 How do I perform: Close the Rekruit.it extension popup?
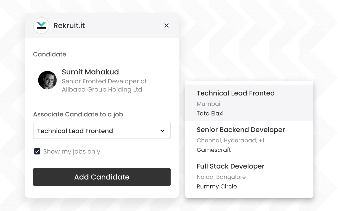(x=166, y=26)
